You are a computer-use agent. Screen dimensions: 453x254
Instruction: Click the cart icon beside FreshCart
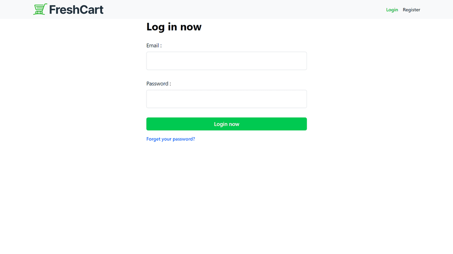coord(40,9)
